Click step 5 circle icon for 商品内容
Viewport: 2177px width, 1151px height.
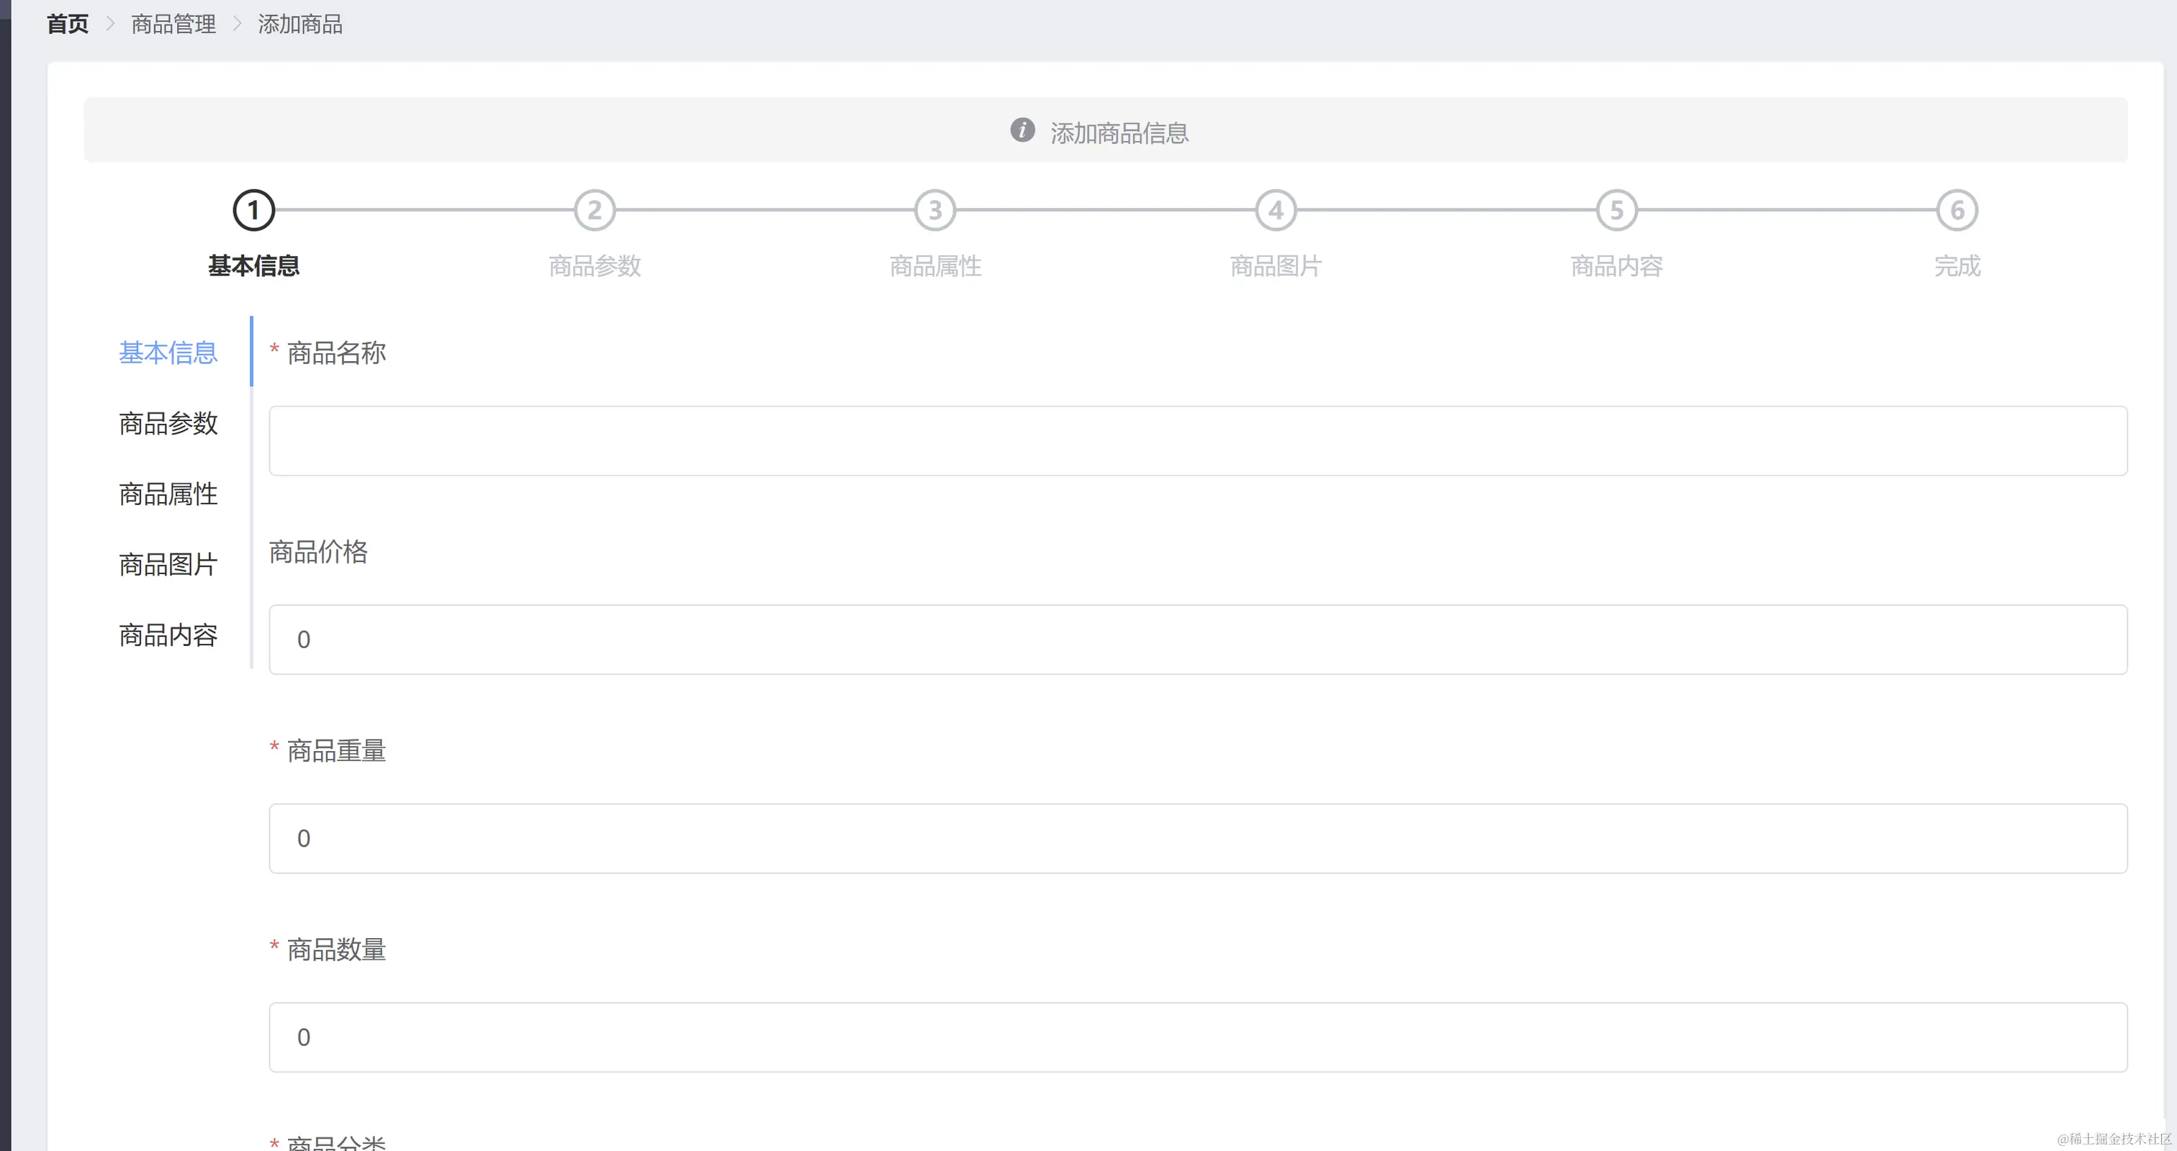coord(1616,210)
